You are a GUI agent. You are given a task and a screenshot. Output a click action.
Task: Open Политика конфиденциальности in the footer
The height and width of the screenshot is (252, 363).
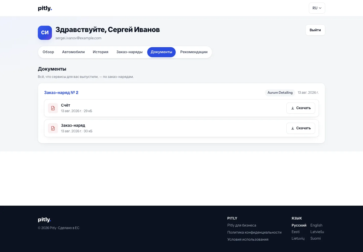pos(254,232)
